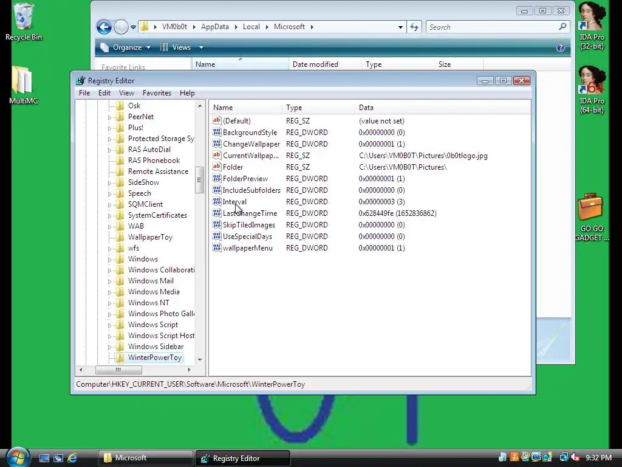
Task: Click the VM0b0t breadcrumb in address bar
Action: 174,27
